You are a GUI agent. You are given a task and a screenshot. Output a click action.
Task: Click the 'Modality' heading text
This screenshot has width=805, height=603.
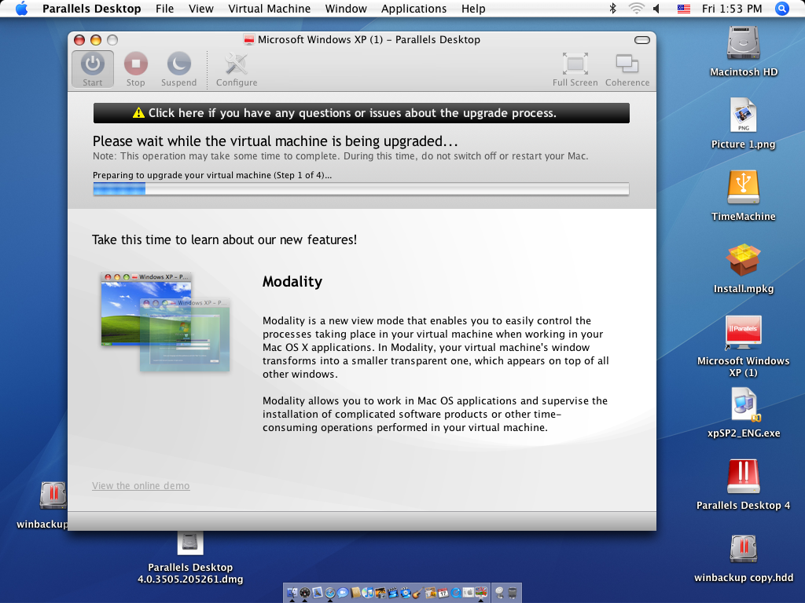[292, 282]
